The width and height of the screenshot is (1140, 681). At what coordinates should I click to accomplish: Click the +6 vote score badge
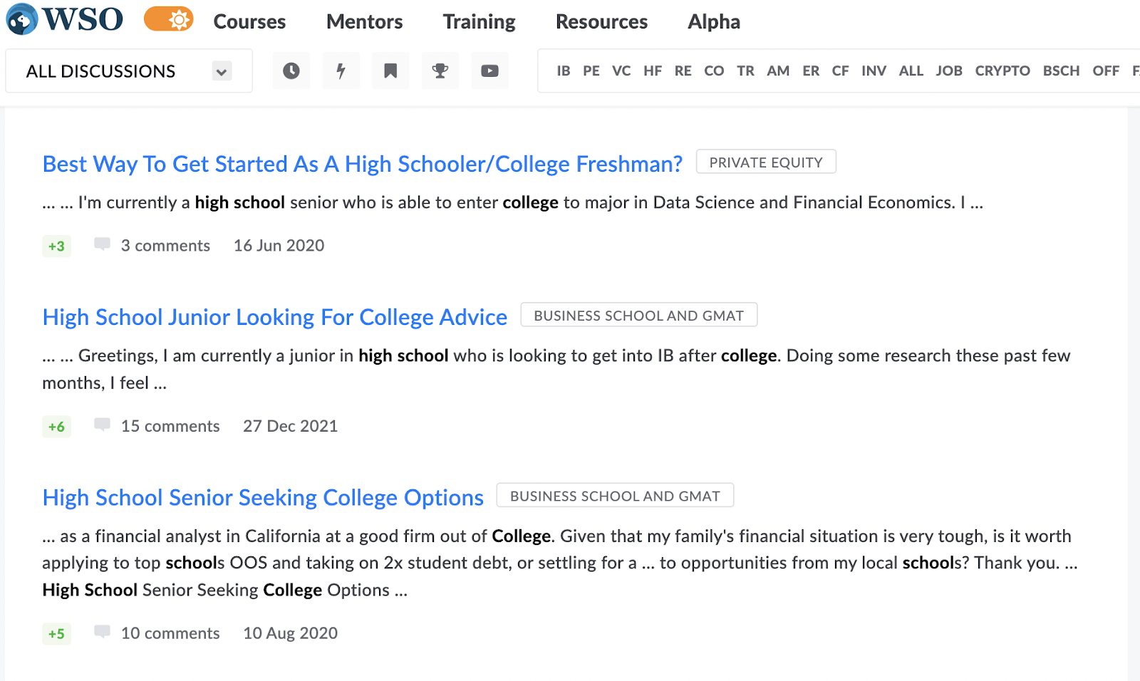pos(57,427)
